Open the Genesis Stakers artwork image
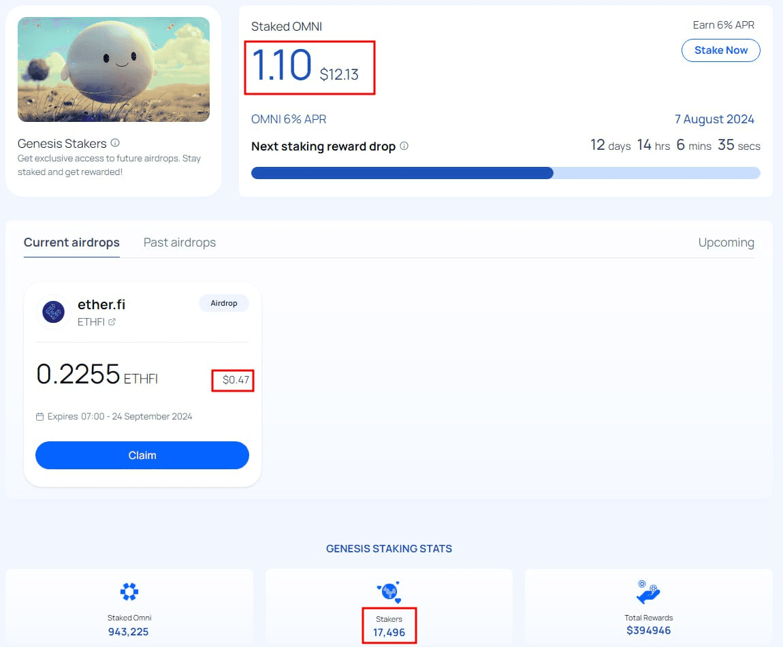783x647 pixels. [114, 69]
